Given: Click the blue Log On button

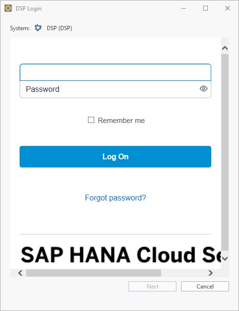Looking at the screenshot, I should [x=115, y=156].
